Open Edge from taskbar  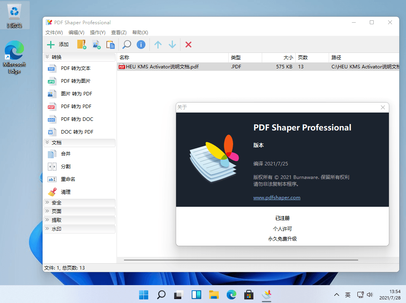point(231,295)
